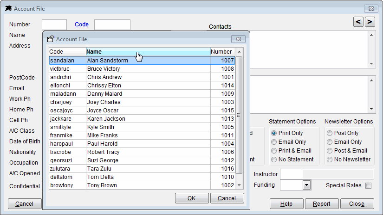This screenshot has width=383, height=215.
Task: Click the previous record arrow button
Action: pyautogui.click(x=358, y=21)
